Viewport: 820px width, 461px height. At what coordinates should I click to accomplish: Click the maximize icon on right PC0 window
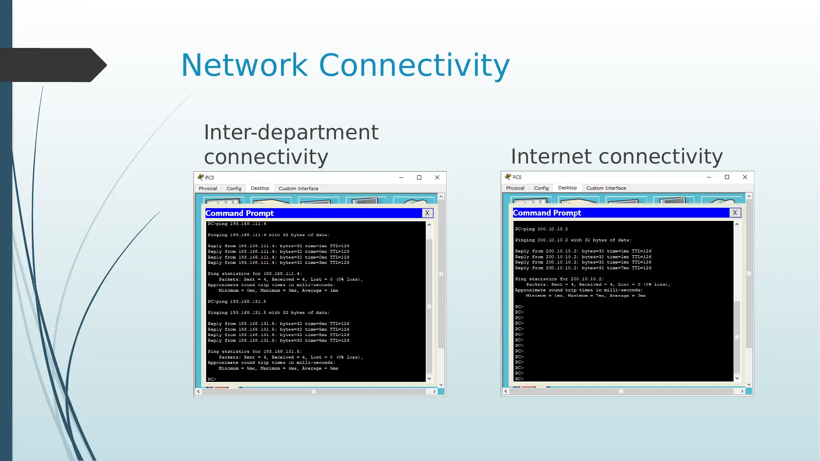click(727, 177)
